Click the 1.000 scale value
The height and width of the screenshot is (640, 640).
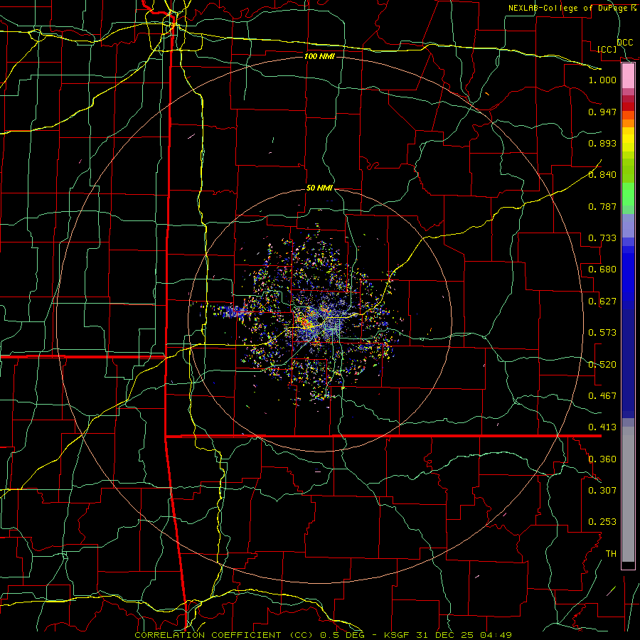tap(602, 80)
